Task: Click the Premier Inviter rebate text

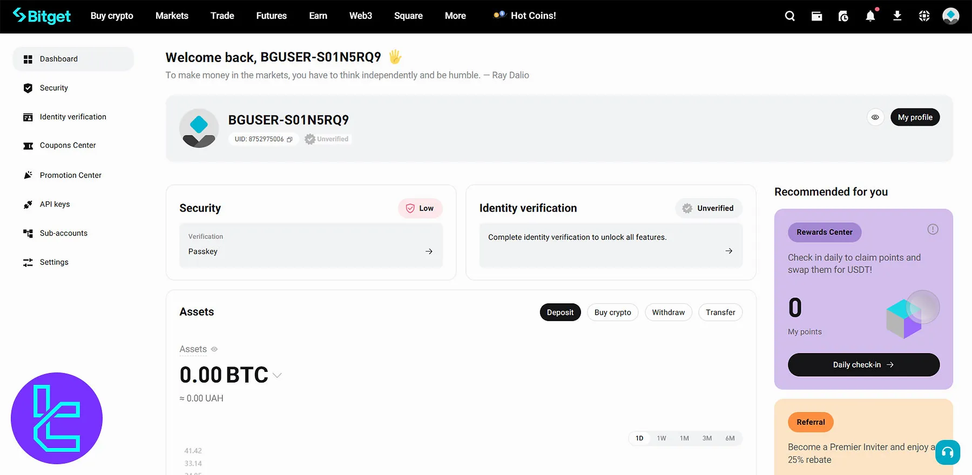Action: point(861,453)
